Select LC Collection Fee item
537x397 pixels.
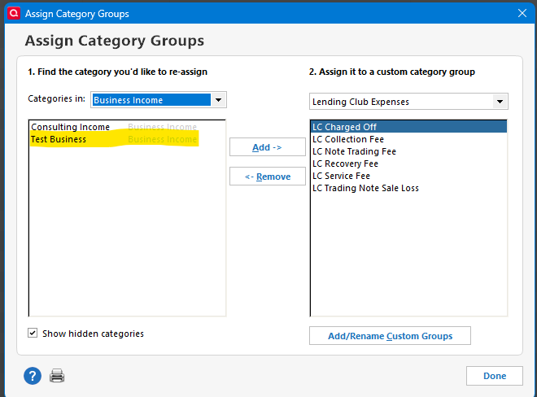tap(348, 140)
